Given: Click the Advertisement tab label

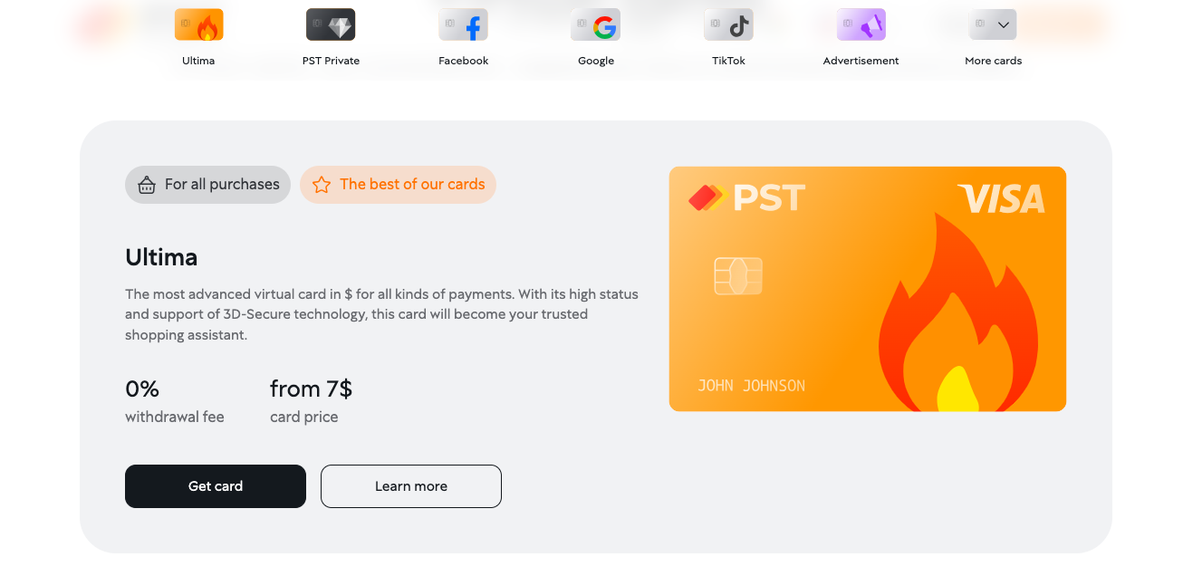Looking at the screenshot, I should [861, 61].
